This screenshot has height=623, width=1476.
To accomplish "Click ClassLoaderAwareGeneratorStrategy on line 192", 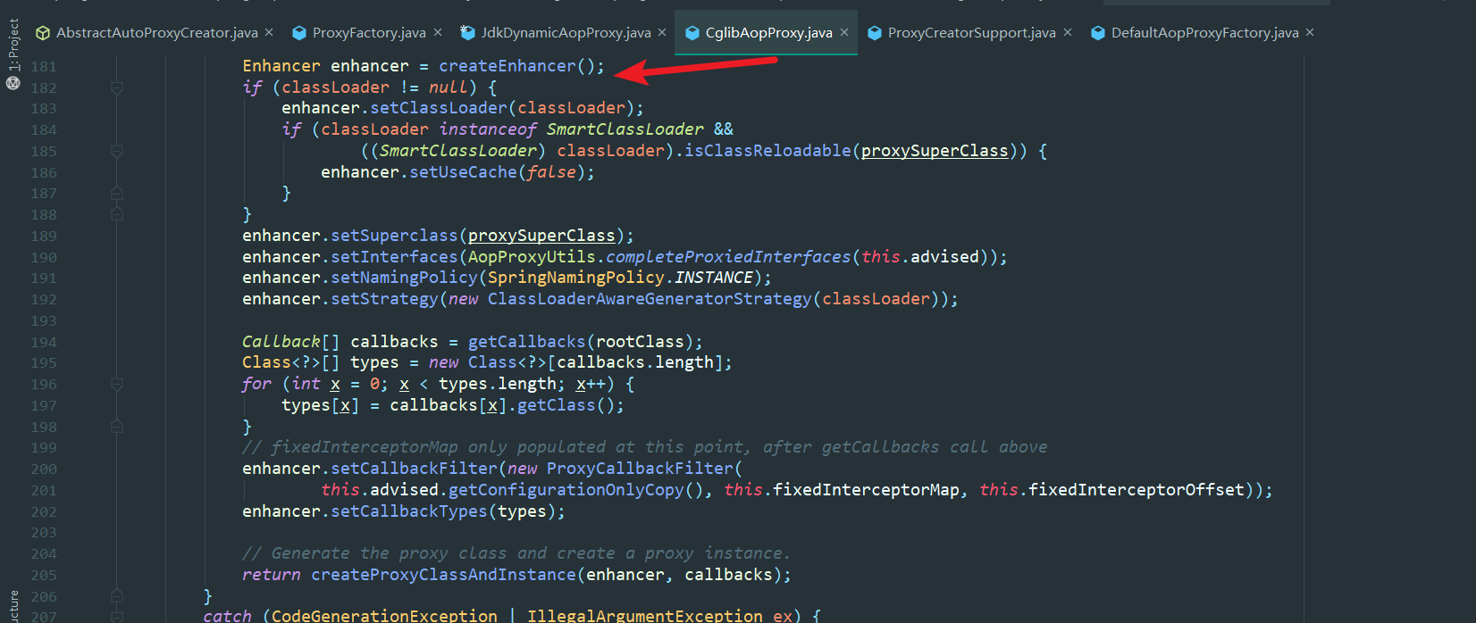I will coord(650,299).
